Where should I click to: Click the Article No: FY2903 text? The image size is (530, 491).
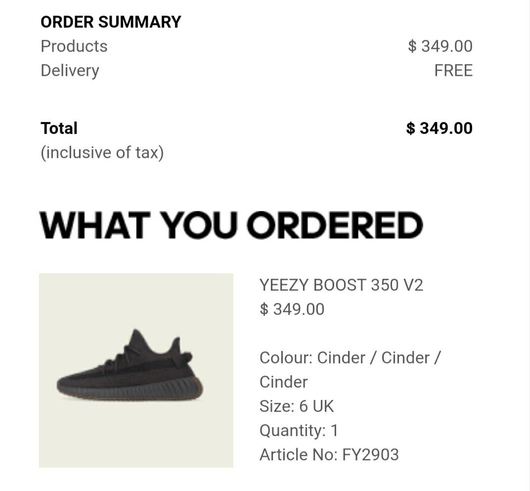pos(329,455)
